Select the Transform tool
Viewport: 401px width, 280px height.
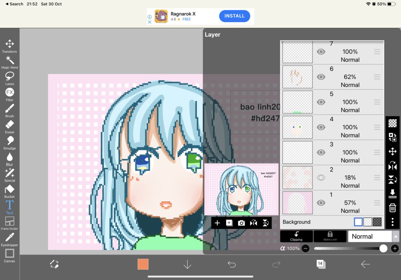click(9, 46)
